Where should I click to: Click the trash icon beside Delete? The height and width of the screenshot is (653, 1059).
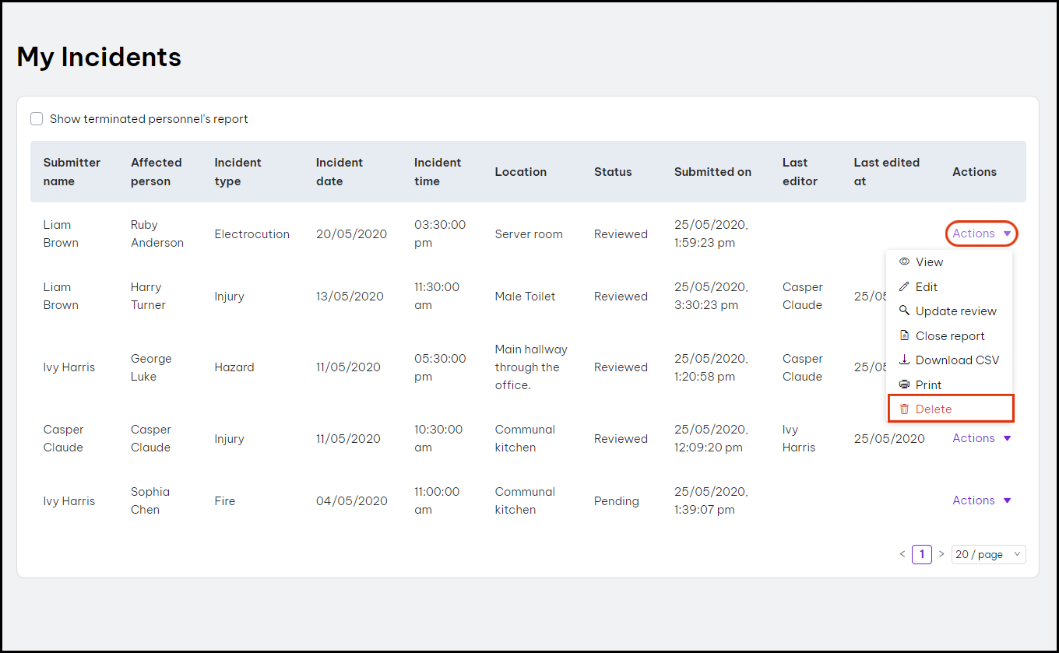click(x=904, y=409)
